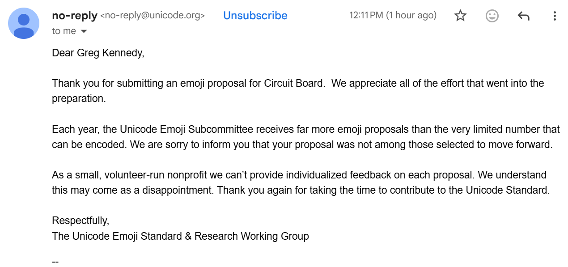Expand recipient details arrow beside "to me"
This screenshot has width=568, height=267.
click(x=83, y=31)
